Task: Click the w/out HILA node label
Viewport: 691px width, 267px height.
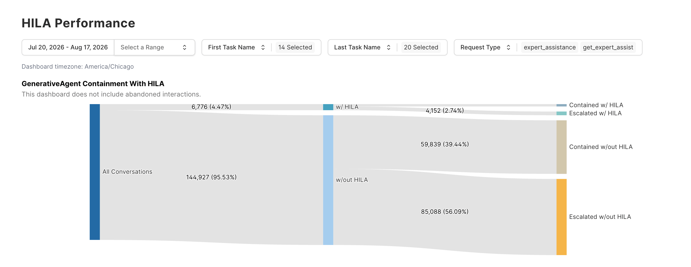Action: point(352,180)
